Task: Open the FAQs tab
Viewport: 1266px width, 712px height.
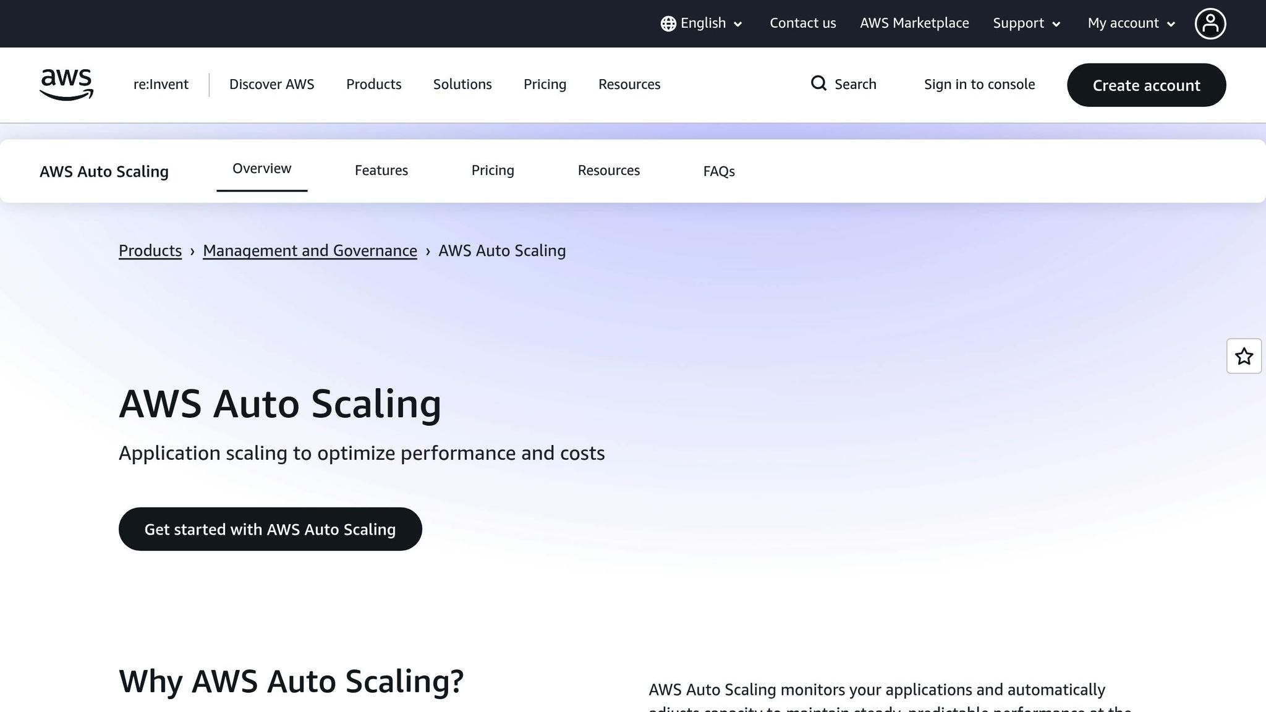Action: [x=718, y=171]
